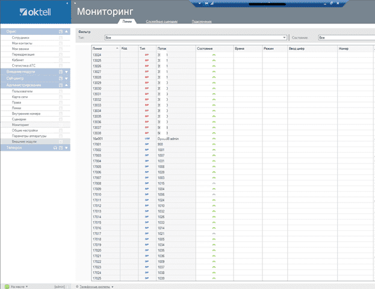The width and height of the screenshot is (375, 289).
Task: Open the На месте status dropdown
Action: point(26,287)
